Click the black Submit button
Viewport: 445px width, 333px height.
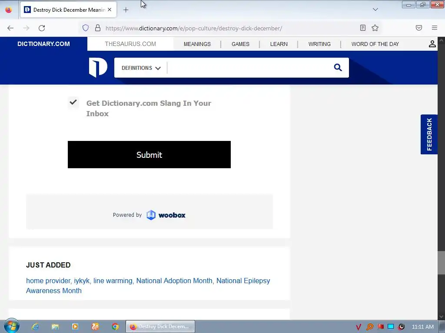(x=149, y=155)
